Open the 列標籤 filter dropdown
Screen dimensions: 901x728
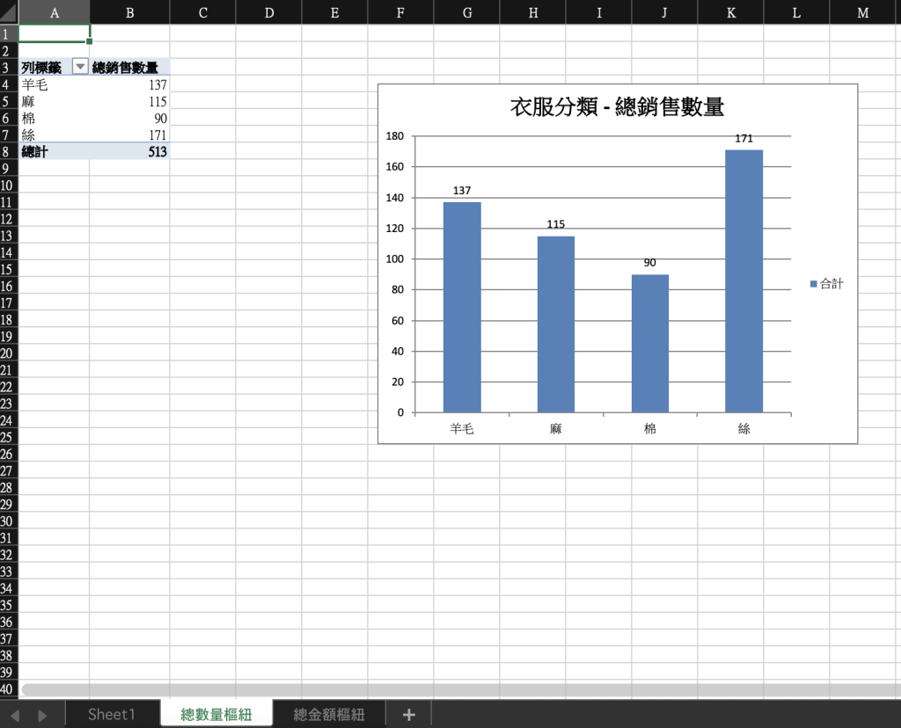(x=79, y=66)
